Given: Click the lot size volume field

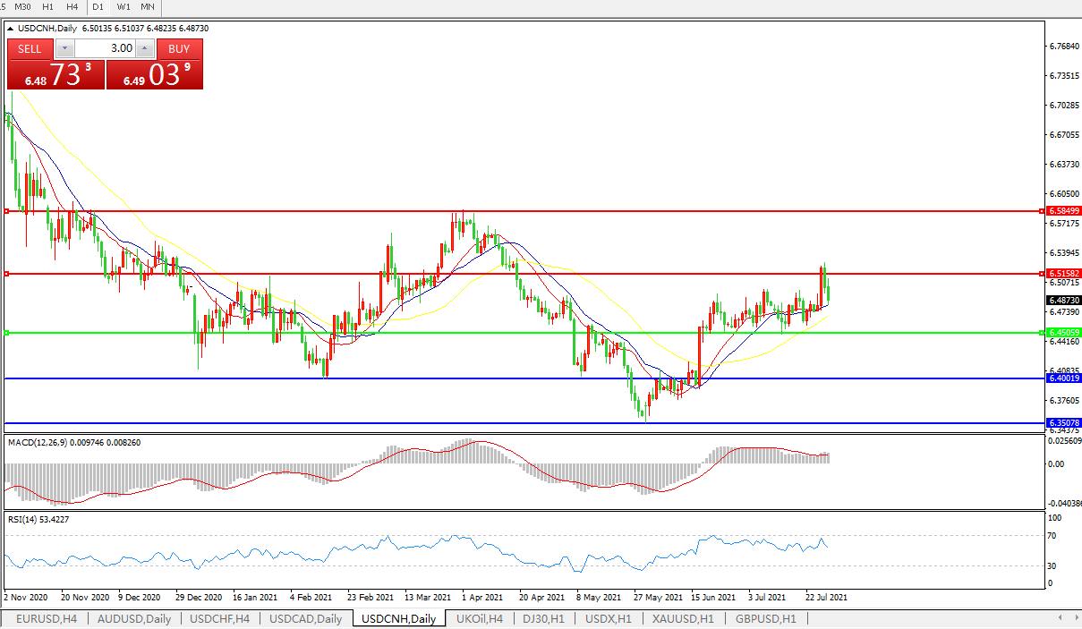Looking at the screenshot, I should [x=104, y=48].
